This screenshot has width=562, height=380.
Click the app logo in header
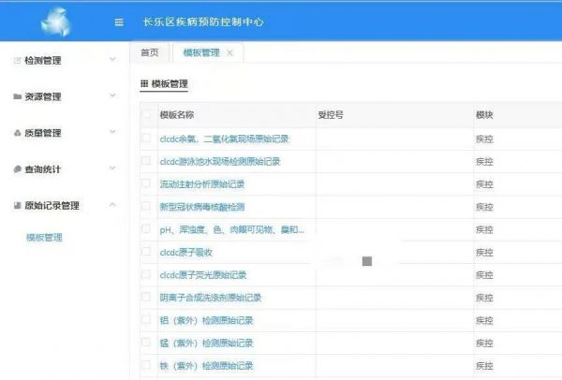55,22
